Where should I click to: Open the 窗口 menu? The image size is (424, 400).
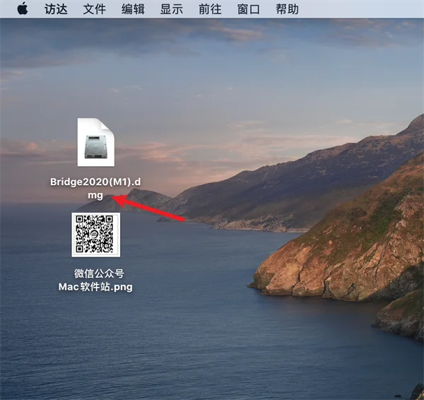click(249, 9)
